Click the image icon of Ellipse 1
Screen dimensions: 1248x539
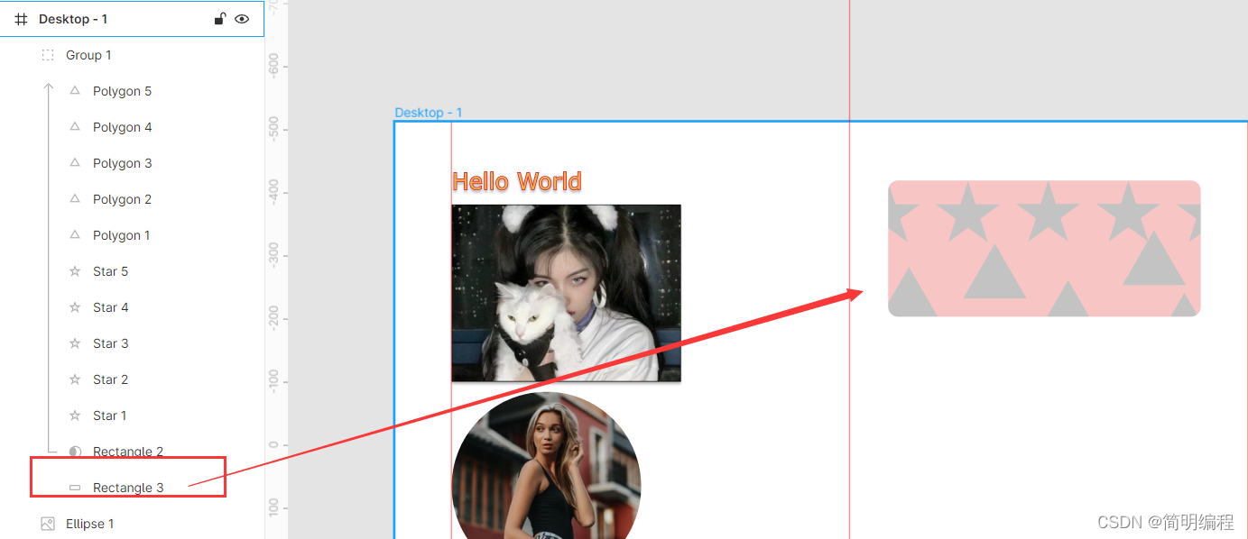[48, 524]
